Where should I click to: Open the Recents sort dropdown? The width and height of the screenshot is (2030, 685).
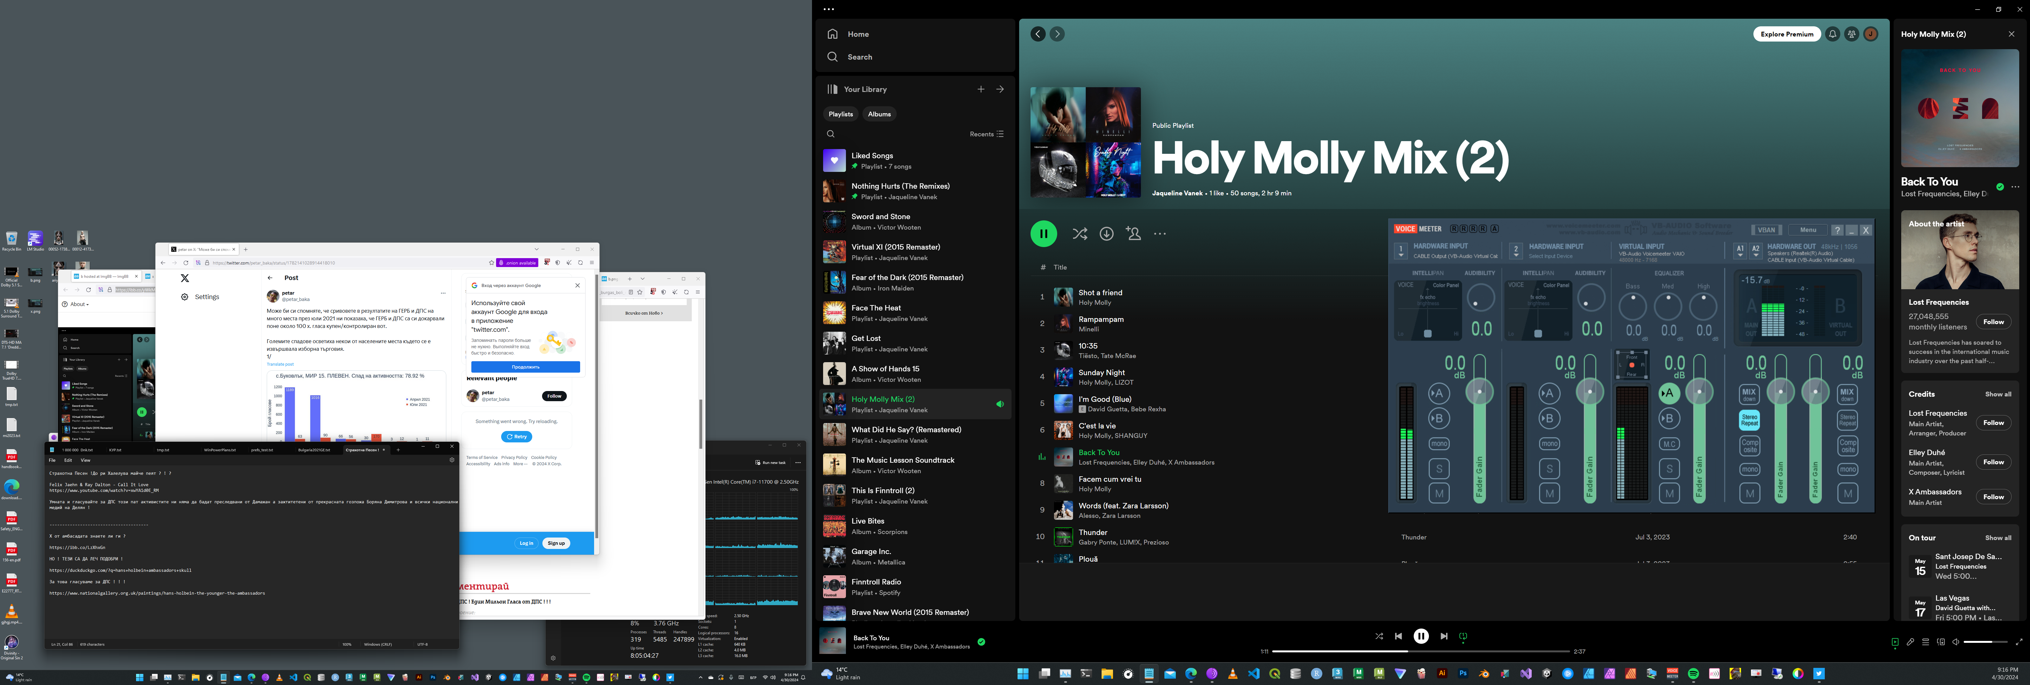coord(987,134)
